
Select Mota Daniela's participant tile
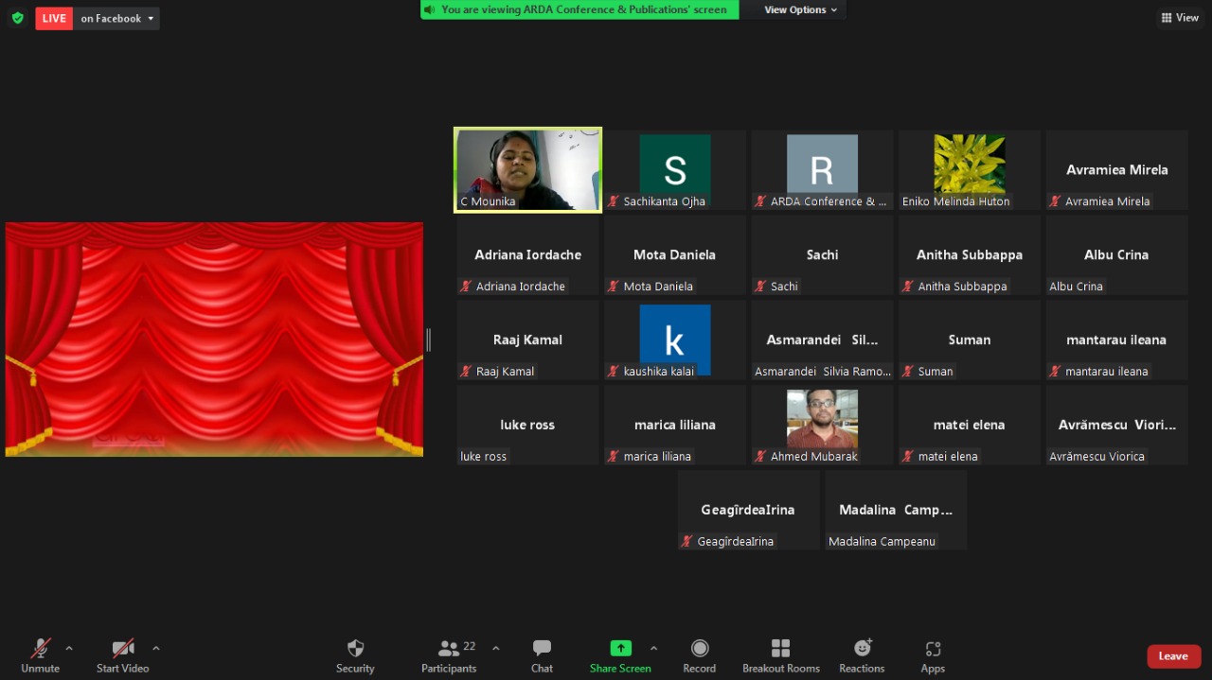click(675, 255)
